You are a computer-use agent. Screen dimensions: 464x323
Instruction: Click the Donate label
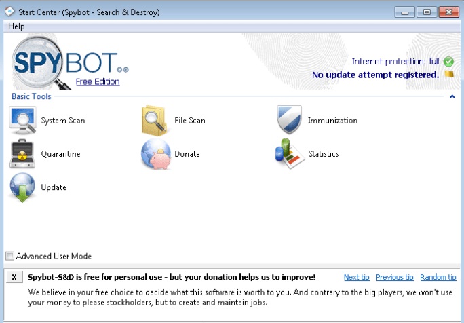coord(187,154)
